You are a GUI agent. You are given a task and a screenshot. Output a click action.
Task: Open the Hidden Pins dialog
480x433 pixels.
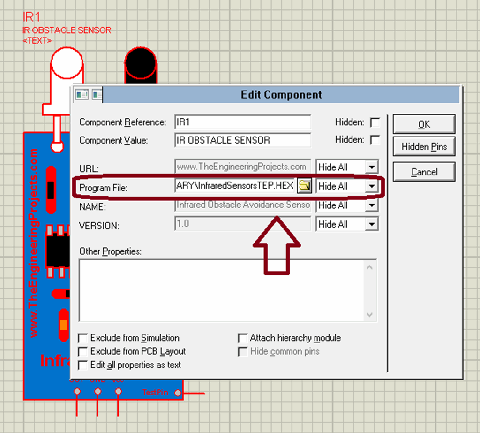pos(423,147)
